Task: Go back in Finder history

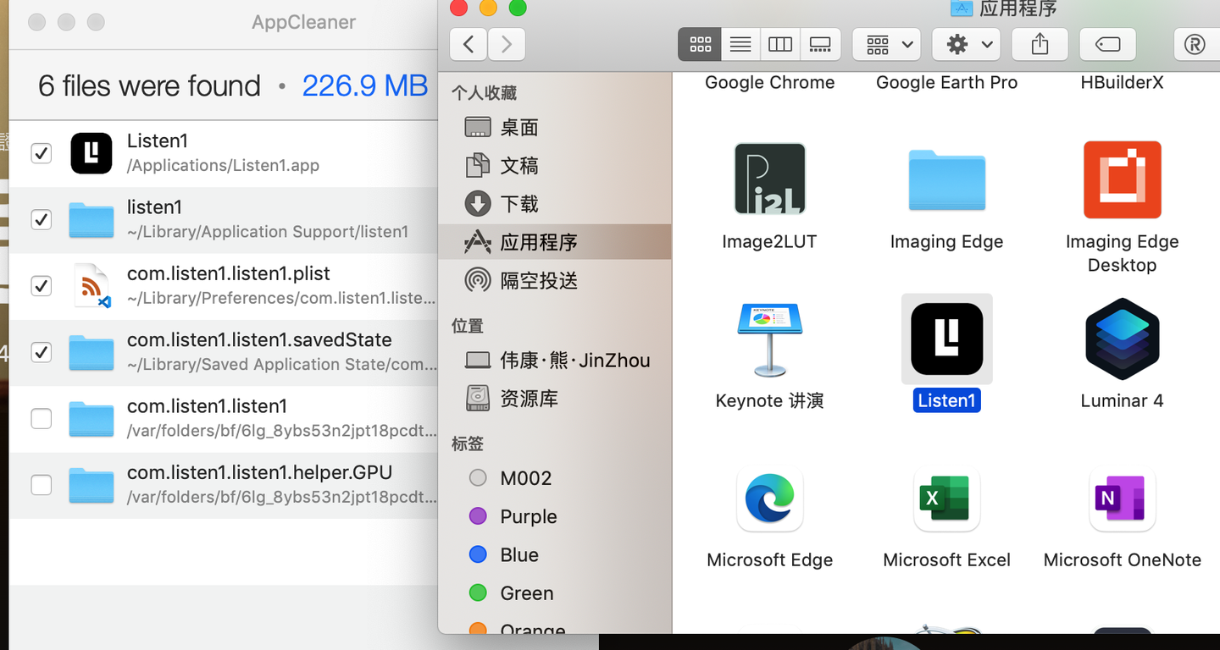Action: [468, 44]
